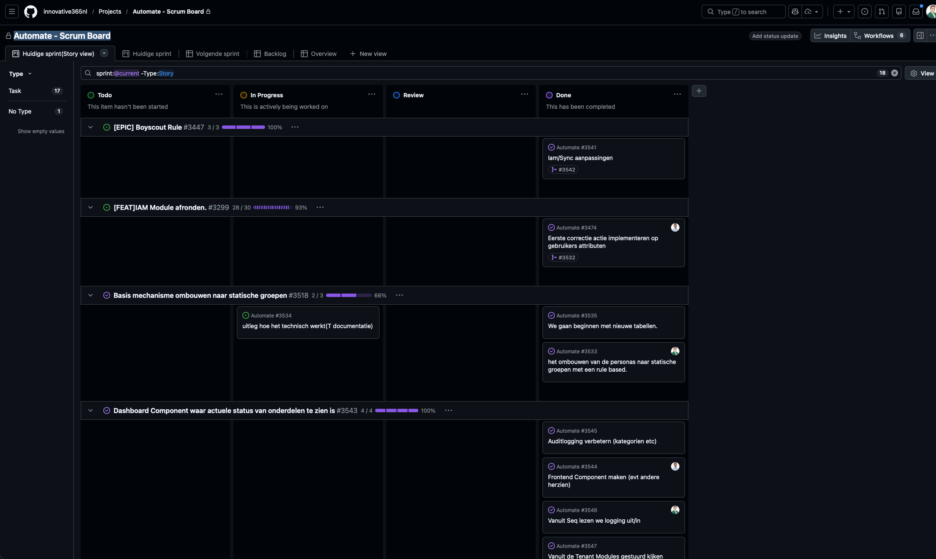Switch to the Overview tab
Screen dimensions: 936x559
pos(319,54)
